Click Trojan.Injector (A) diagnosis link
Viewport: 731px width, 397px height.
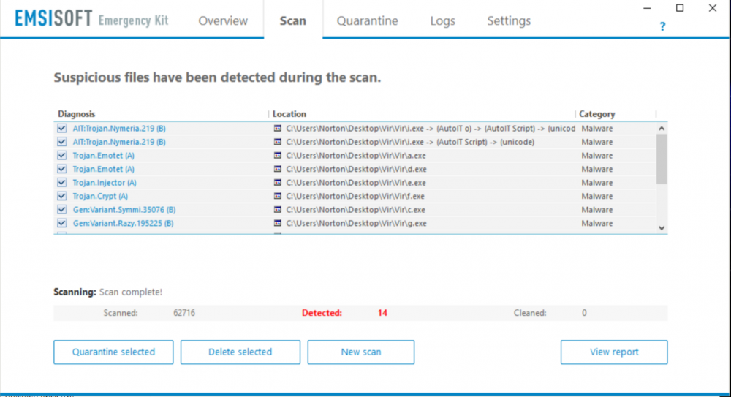point(105,182)
